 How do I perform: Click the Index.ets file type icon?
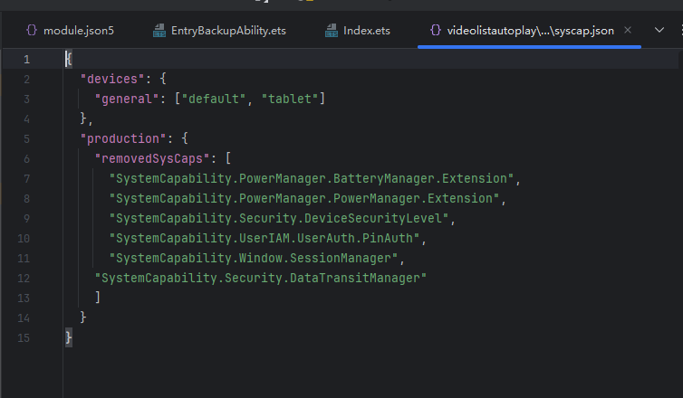point(332,31)
